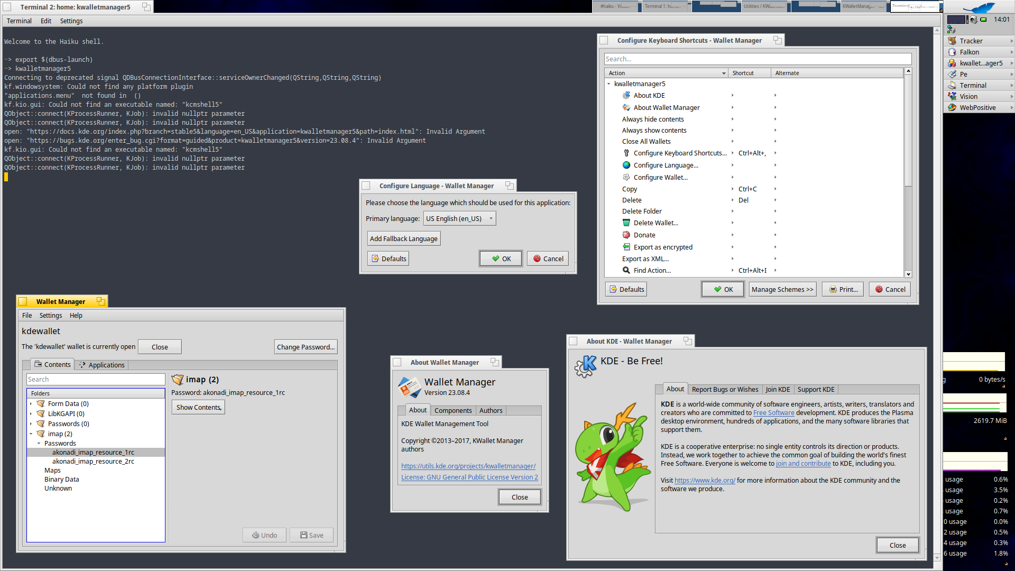
Task: Collapse the kwalletmanager5 shortcuts group
Action: (608, 84)
